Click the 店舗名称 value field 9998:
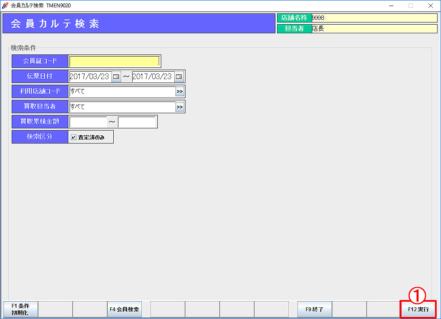The width and height of the screenshot is (441, 319). pos(374,18)
